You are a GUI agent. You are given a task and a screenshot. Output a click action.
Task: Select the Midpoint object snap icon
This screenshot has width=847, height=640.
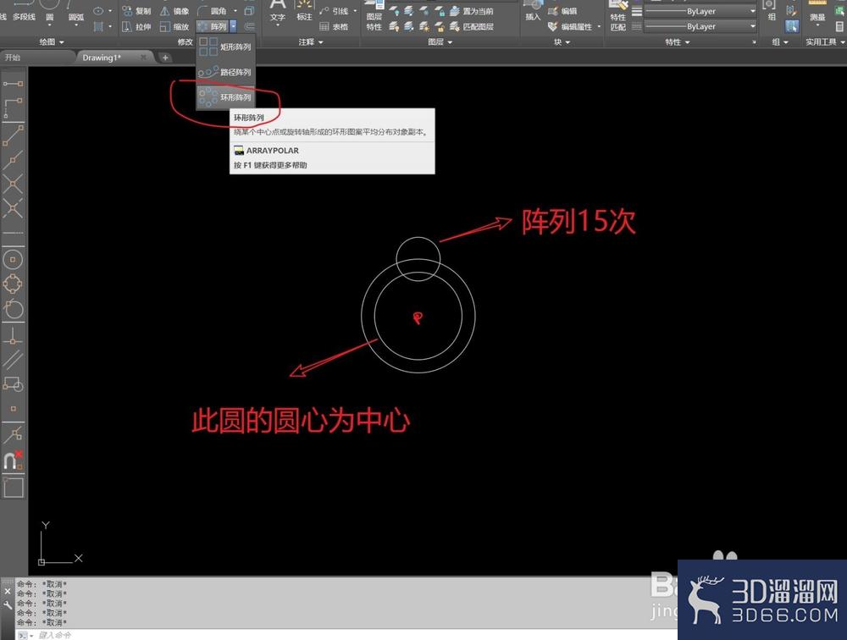(x=13, y=160)
